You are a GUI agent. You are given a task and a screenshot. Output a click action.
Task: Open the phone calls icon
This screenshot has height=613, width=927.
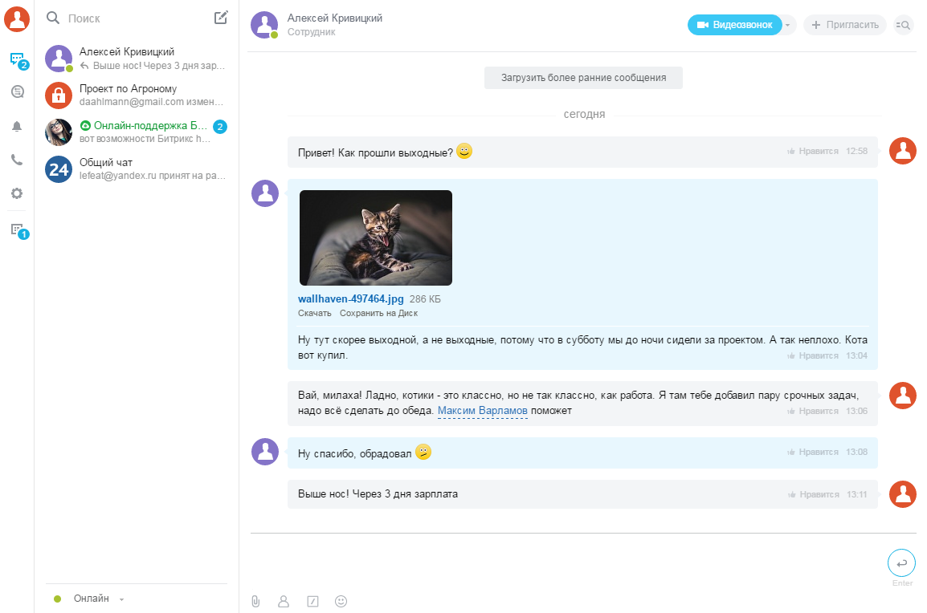(x=17, y=160)
